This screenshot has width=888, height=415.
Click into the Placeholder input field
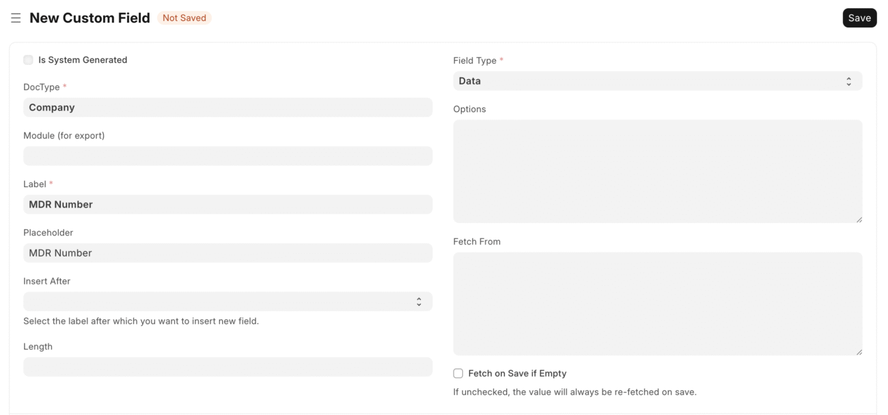coord(227,253)
